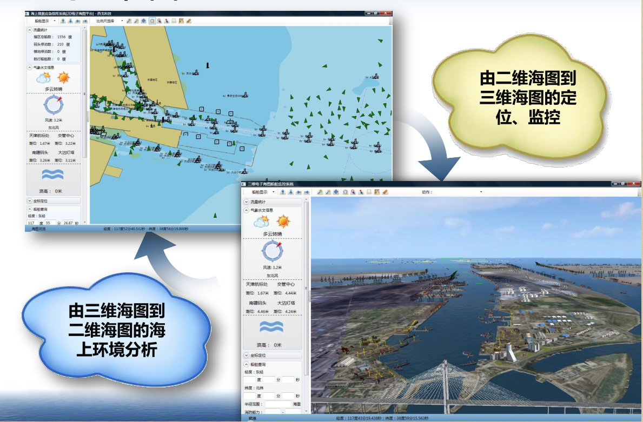The image size is (643, 422).
Task: Click 交管中心 tide label in 2D window
Action: [x=66, y=136]
